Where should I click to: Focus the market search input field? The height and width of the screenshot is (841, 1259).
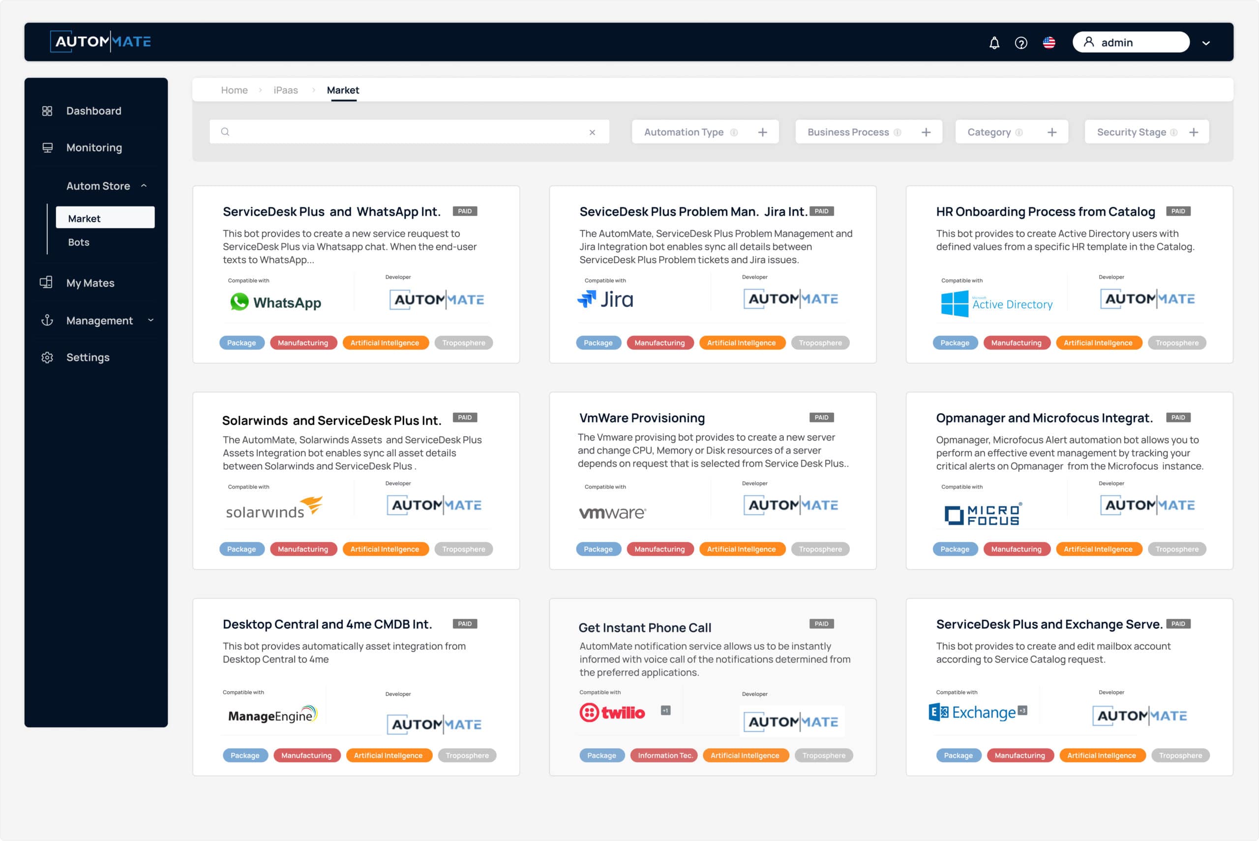(409, 132)
